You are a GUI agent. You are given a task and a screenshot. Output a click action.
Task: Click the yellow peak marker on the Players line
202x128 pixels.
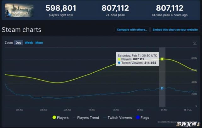click(x=162, y=59)
